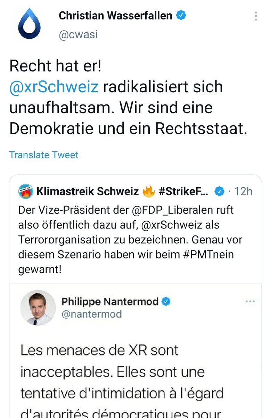Click the Translate Tweet link

point(44,155)
